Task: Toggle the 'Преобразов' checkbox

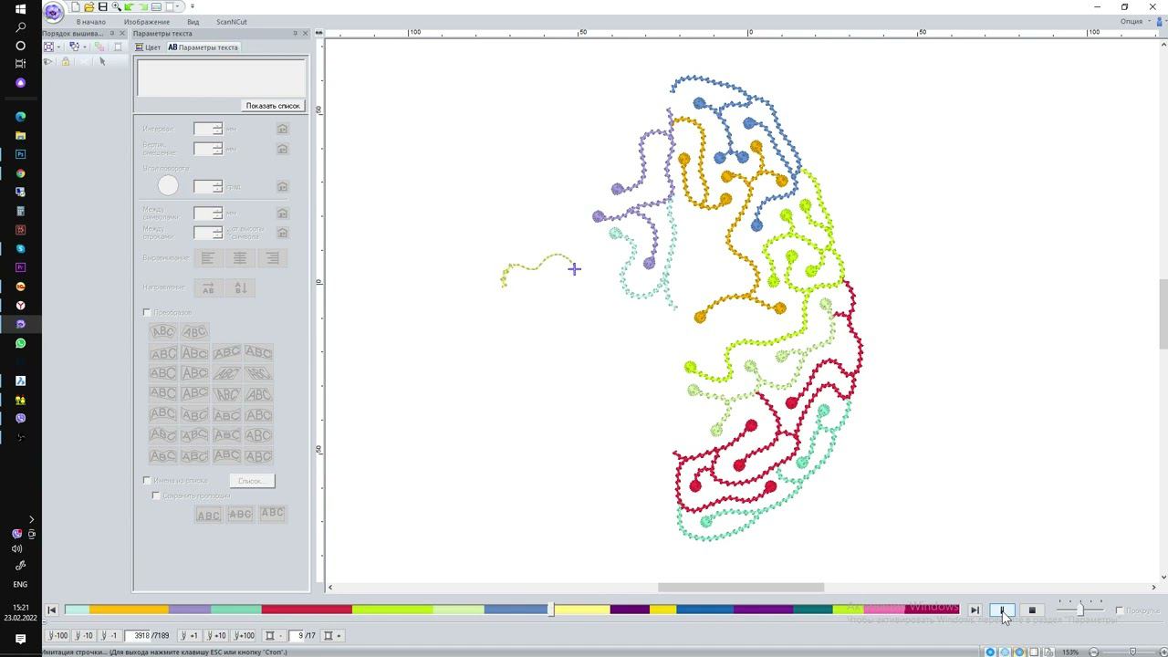Action: click(147, 312)
